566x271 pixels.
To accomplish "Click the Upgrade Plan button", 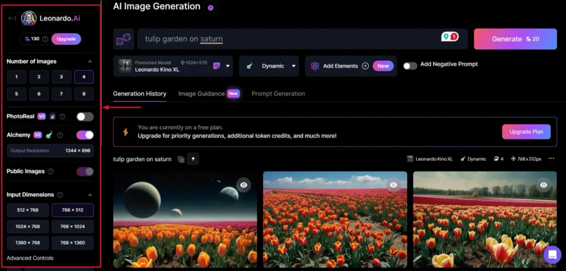I will 526,132.
